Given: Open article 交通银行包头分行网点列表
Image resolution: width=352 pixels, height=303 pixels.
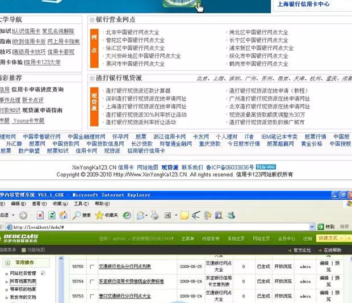Looking at the screenshot, I should (x=125, y=267).
